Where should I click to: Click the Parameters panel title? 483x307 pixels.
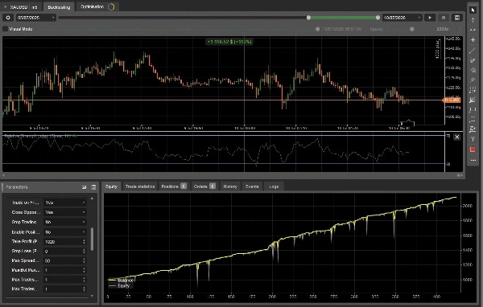(x=17, y=187)
